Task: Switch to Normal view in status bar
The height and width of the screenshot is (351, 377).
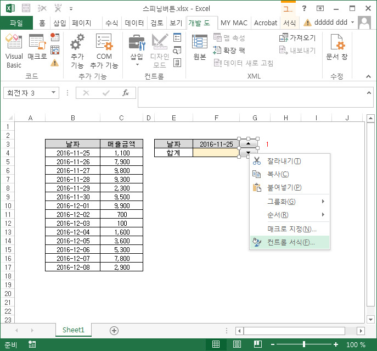Action: [x=216, y=344]
